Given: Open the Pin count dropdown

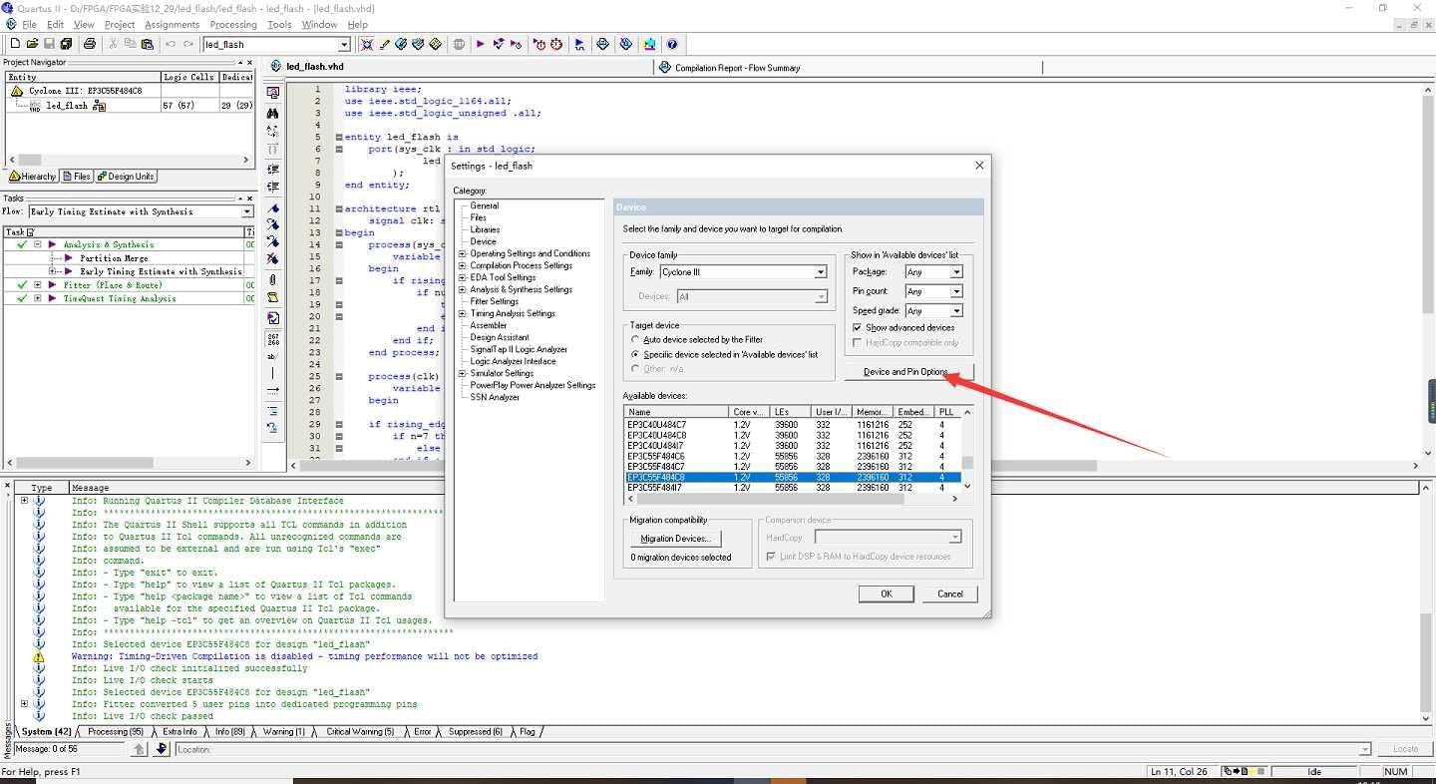Looking at the screenshot, I should pyautogui.click(x=956, y=291).
